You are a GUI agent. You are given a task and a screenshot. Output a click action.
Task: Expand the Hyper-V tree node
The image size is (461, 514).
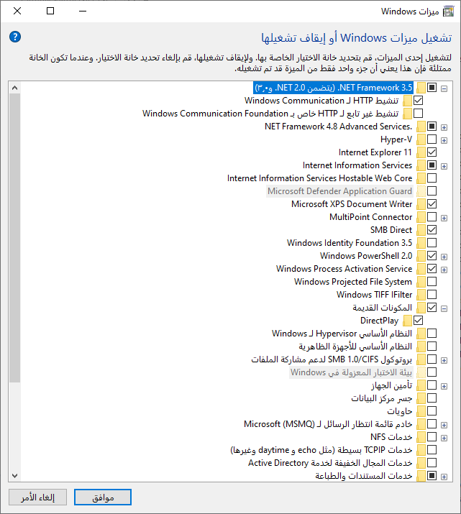pyautogui.click(x=444, y=141)
